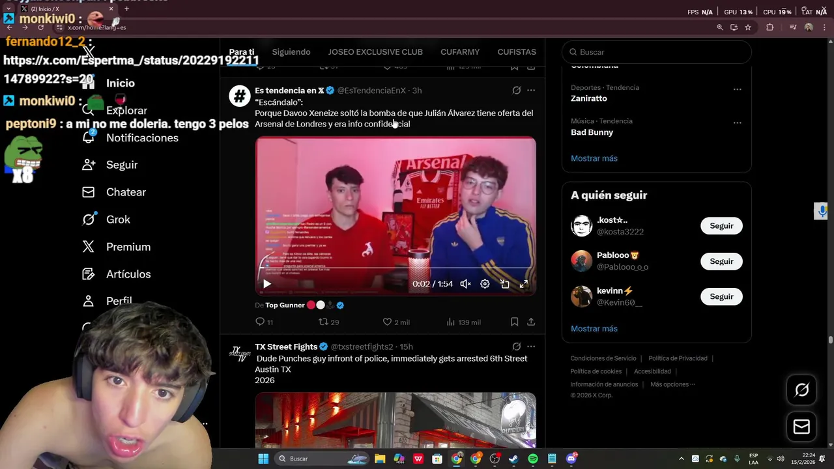Open the Windows Start menu

point(263,459)
